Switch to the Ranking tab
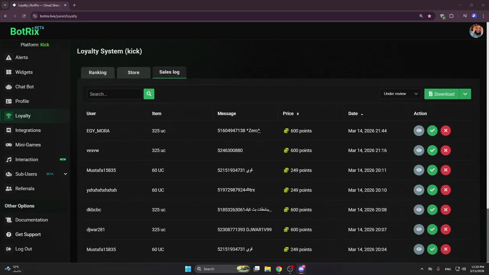Image resolution: width=489 pixels, height=275 pixels. pos(97,73)
